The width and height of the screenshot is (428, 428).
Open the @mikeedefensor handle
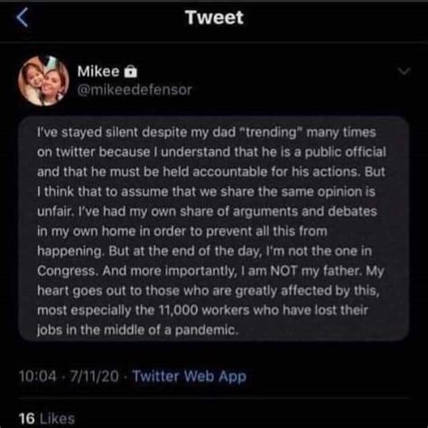coord(135,89)
